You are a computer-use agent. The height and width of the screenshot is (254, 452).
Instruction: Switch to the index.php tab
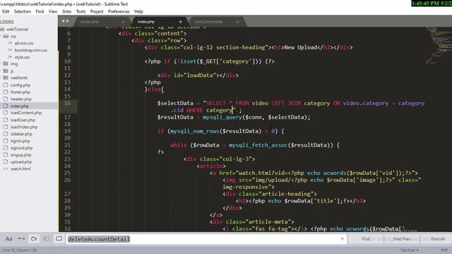(157, 22)
